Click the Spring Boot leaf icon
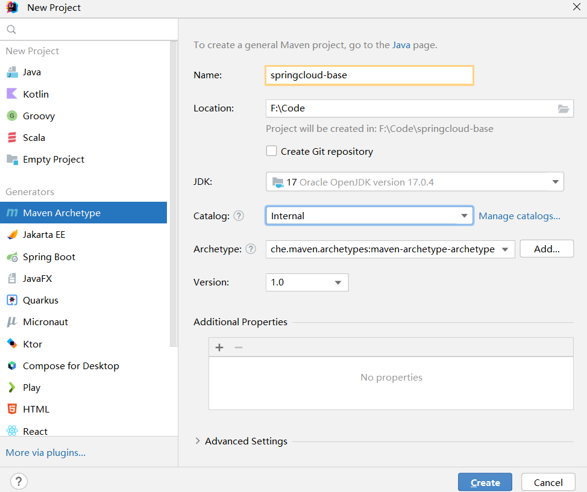 (12, 257)
